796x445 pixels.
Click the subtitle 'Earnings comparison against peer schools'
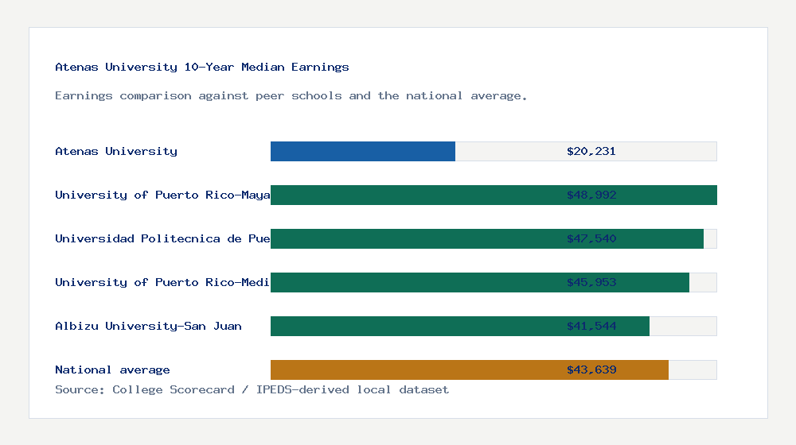[x=291, y=96]
